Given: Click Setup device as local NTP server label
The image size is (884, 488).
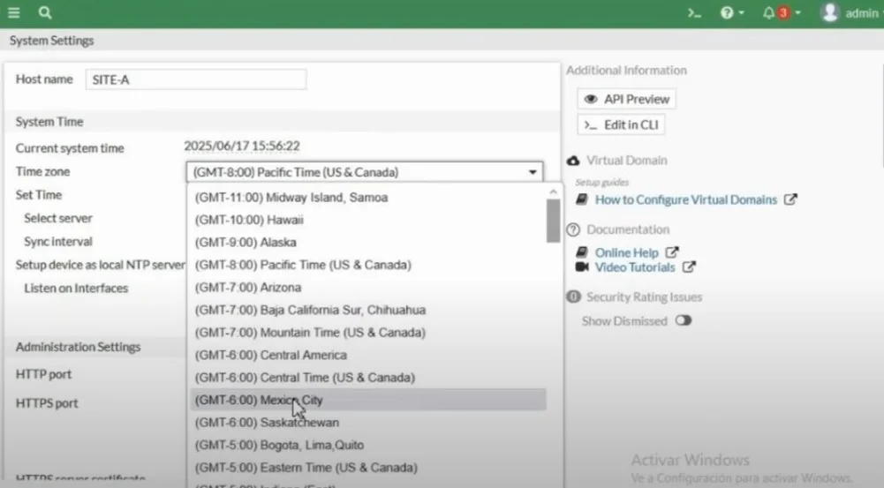Looking at the screenshot, I should pyautogui.click(x=100, y=264).
